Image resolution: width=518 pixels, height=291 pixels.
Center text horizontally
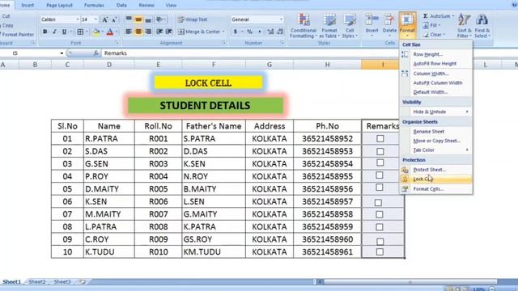pos(138,32)
